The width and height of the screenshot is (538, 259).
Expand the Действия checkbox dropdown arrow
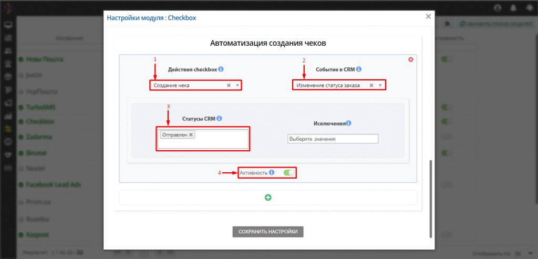[x=237, y=86]
